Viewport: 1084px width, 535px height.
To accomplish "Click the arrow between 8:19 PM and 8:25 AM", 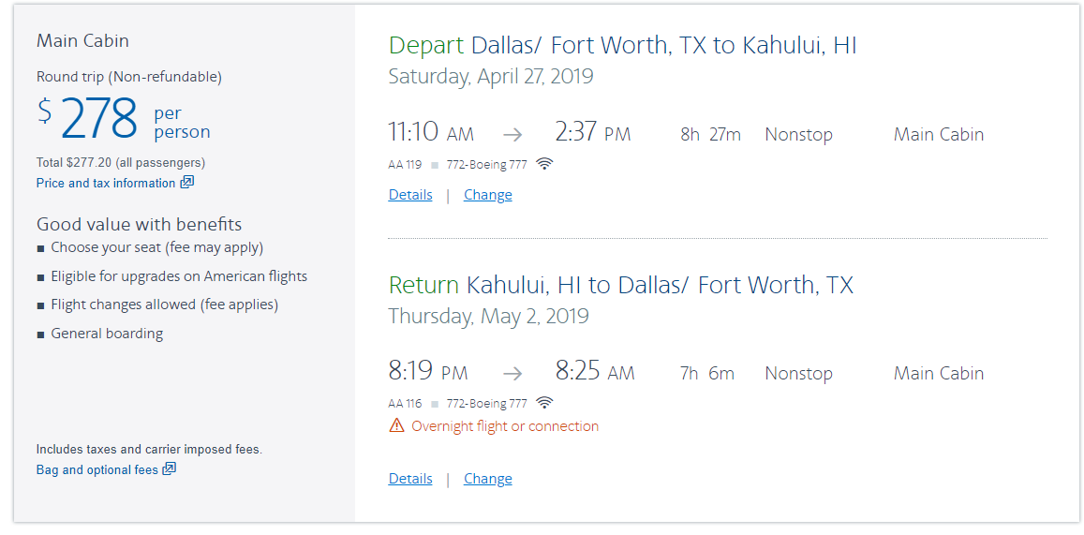I will point(512,373).
